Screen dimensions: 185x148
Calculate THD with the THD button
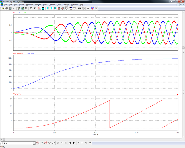point(90,143)
